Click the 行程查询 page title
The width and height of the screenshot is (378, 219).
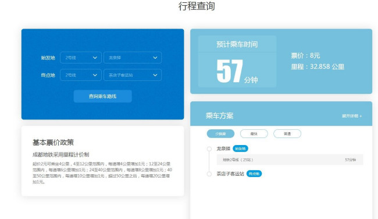[x=197, y=6]
